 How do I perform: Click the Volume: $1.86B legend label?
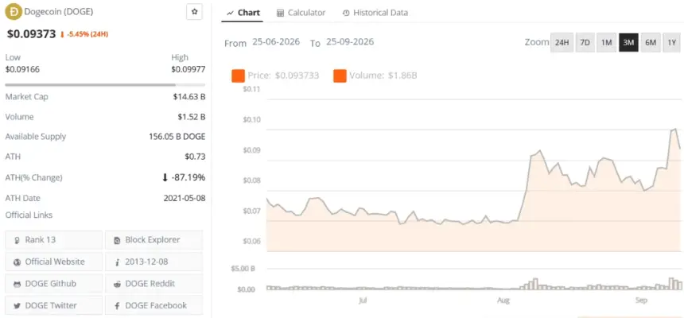tap(383, 76)
